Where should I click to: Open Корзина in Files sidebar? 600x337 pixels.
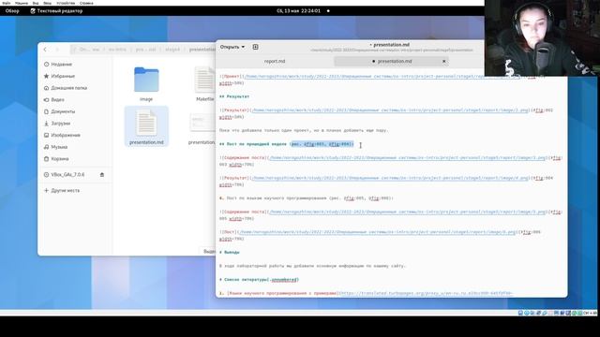[x=75, y=159]
